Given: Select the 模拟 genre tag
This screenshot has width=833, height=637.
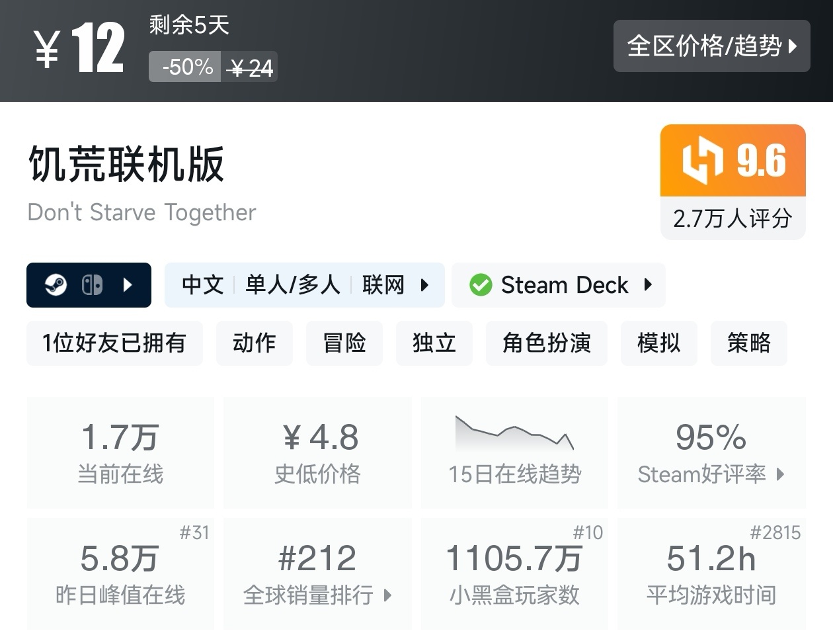Looking at the screenshot, I should pyautogui.click(x=658, y=343).
